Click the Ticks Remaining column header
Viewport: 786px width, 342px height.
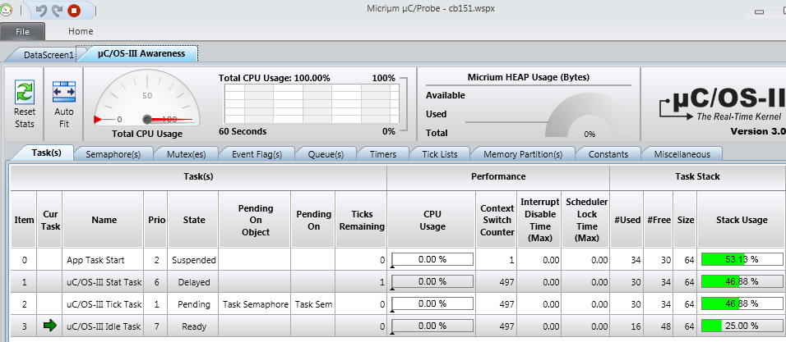click(362, 220)
